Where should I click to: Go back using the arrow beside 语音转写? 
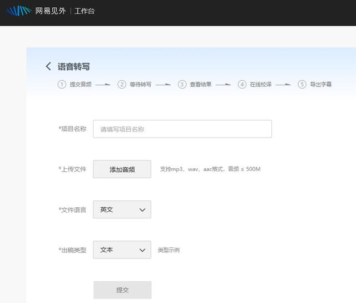pos(48,66)
